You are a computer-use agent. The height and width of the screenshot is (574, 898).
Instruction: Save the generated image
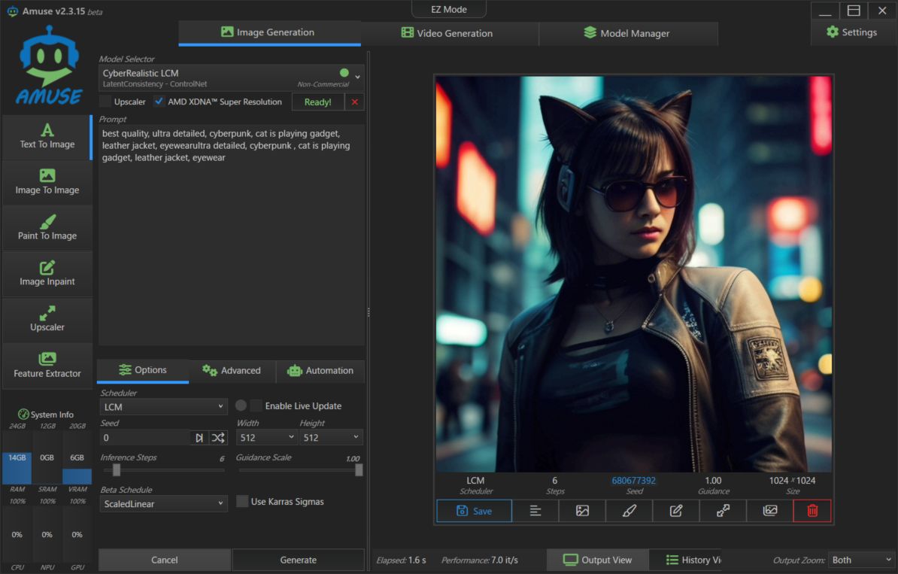(x=474, y=511)
